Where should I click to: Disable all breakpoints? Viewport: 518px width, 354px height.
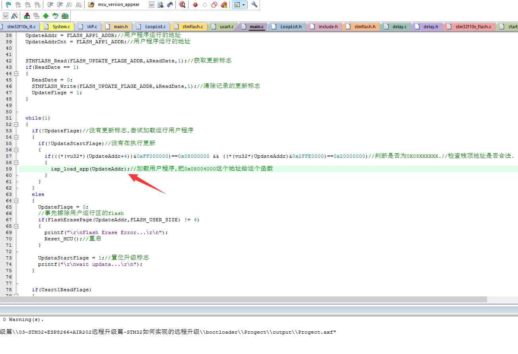tap(214, 5)
